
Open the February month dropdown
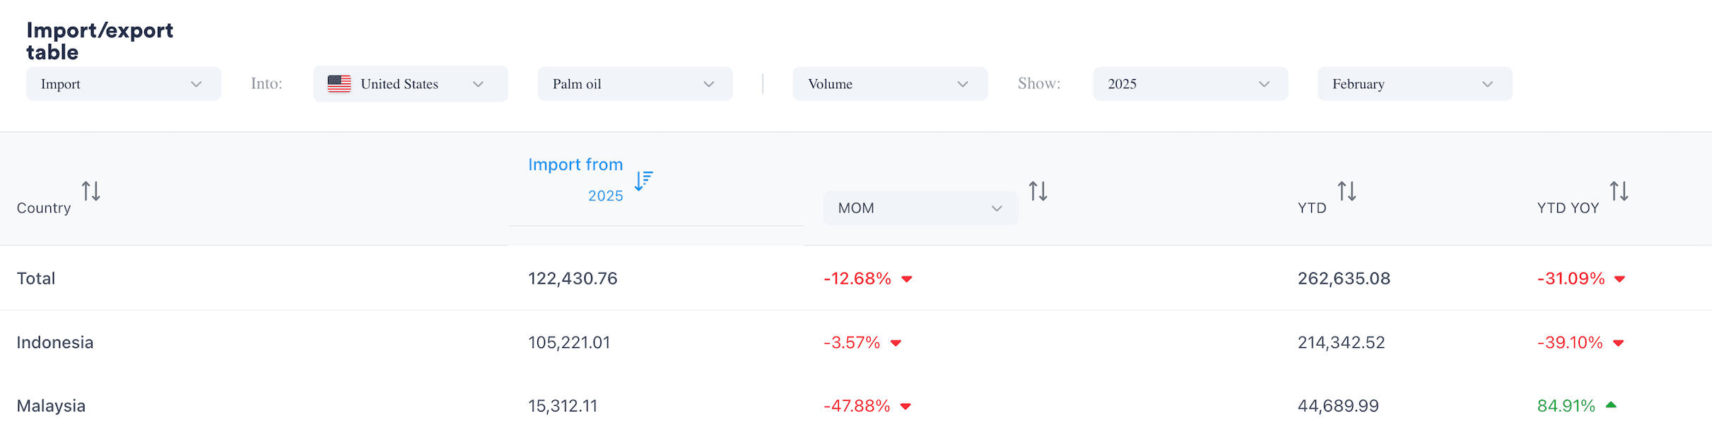1414,84
